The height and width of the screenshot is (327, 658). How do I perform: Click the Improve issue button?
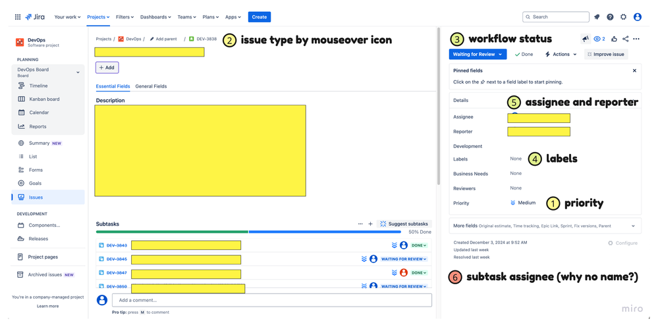[606, 54]
